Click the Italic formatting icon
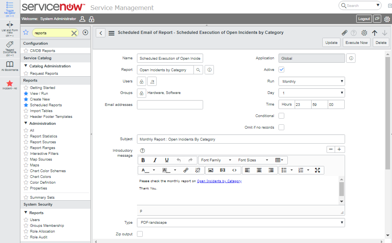The width and height of the screenshot is (392, 243). [x=155, y=160]
